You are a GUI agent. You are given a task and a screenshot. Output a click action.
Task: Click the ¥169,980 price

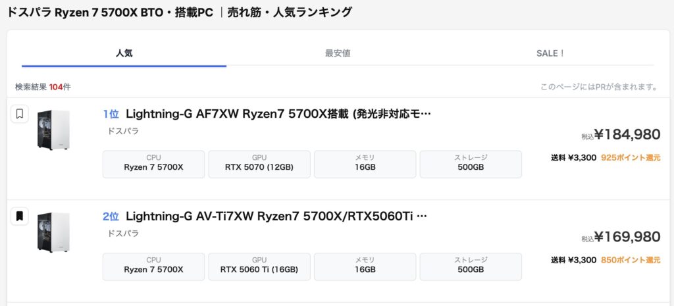(x=627, y=237)
